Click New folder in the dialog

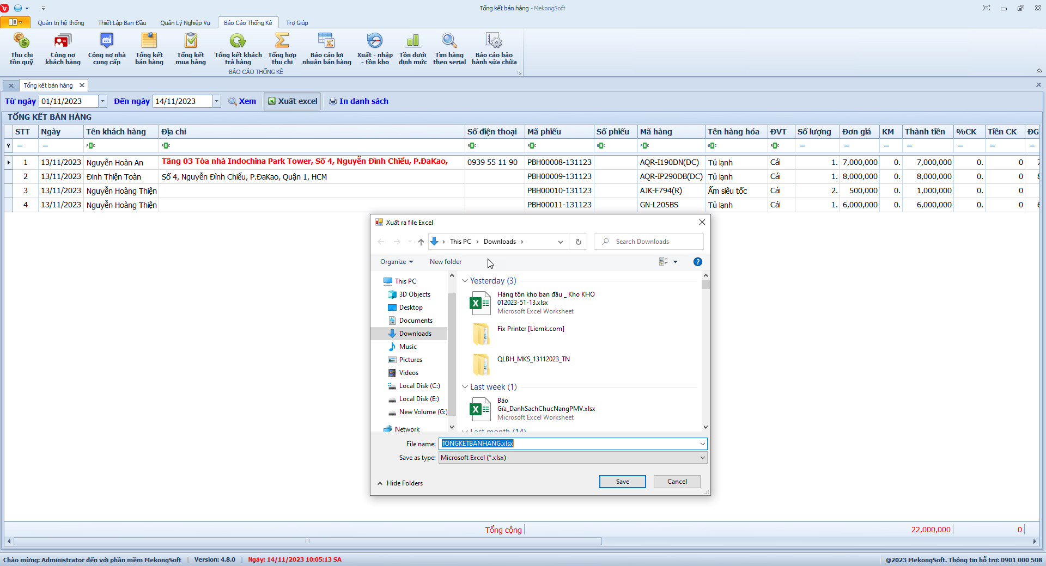[446, 262]
